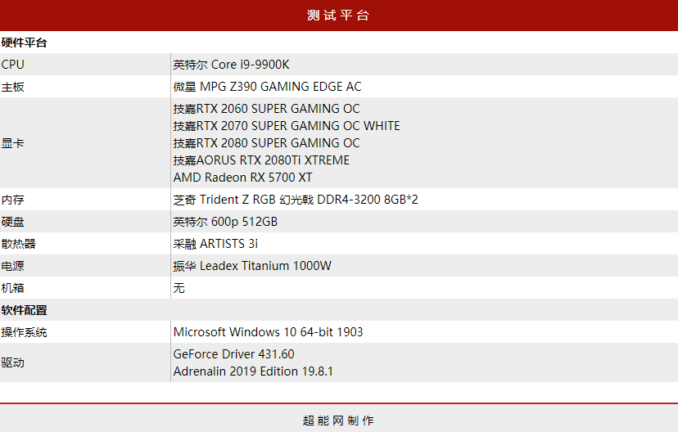The image size is (678, 432).
Task: Click the 操作系统 row label
Action: pyautogui.click(x=24, y=332)
